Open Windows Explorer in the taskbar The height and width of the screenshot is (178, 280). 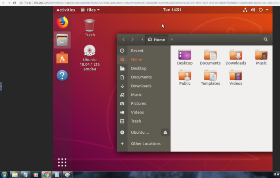15,174
